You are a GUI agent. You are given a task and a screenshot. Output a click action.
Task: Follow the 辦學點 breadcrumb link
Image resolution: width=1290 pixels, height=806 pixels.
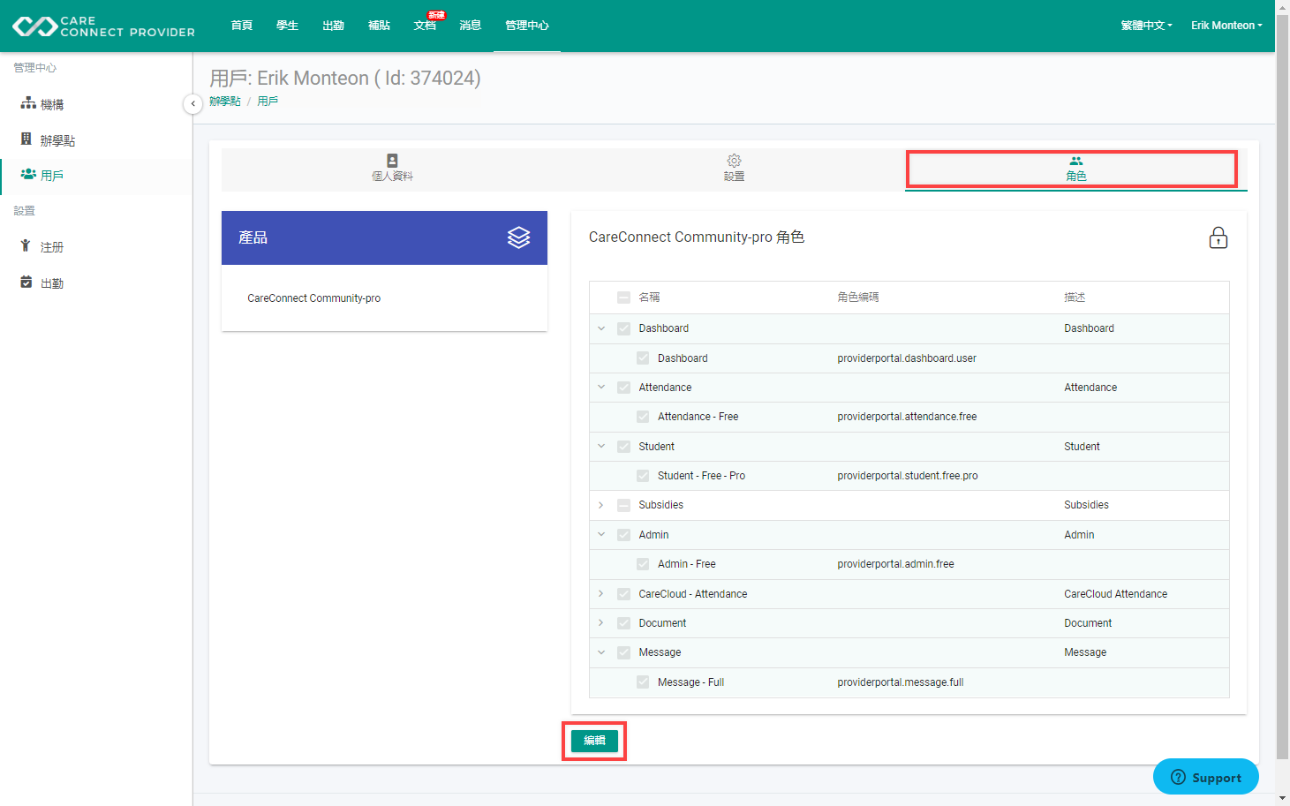(x=225, y=102)
